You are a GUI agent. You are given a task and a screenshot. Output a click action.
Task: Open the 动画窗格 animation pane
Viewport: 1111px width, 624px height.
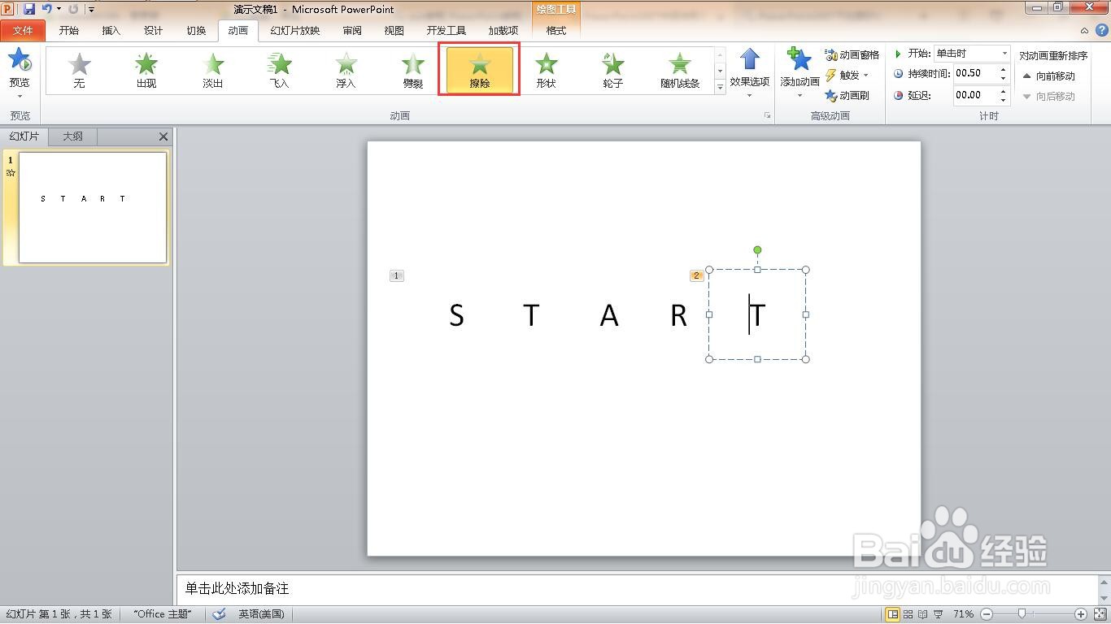[x=852, y=54]
